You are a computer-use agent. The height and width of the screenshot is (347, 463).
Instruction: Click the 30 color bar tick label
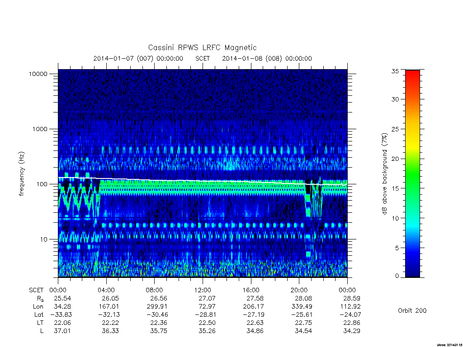(395, 99)
